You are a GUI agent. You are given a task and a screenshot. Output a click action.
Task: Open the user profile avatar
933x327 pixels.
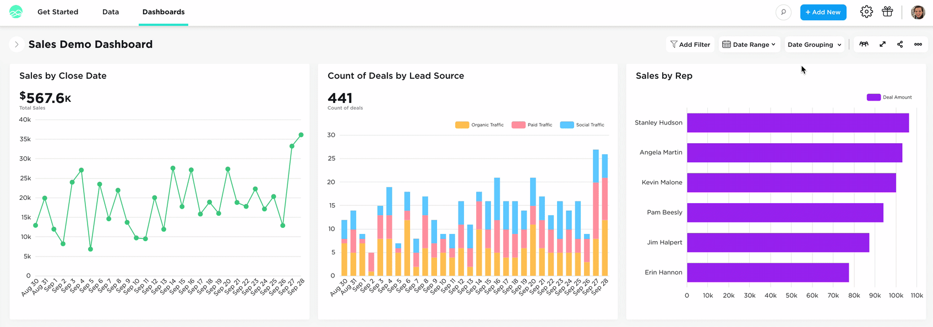click(918, 12)
